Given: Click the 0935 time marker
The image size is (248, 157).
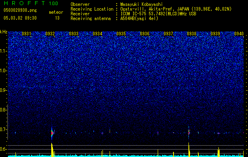Looking at the screenshot, I should pyautogui.click(x=121, y=34).
